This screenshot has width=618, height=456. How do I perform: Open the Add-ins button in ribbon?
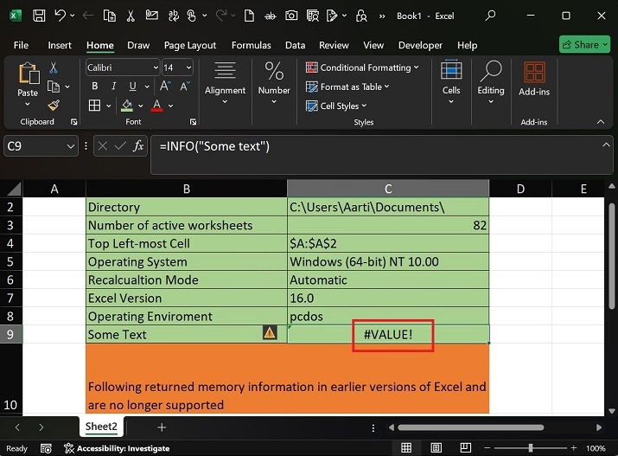[x=533, y=78]
